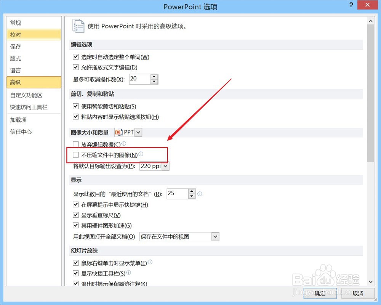Open 保存在文件中的视图 dropdown

point(215,237)
